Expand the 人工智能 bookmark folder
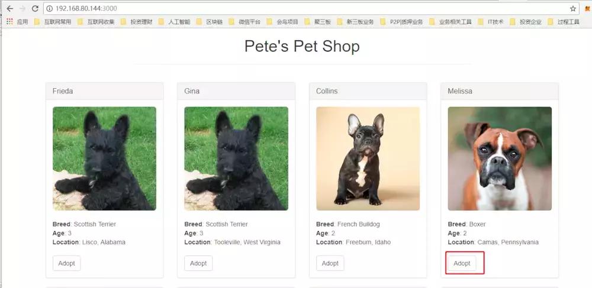Image resolution: width=592 pixels, height=288 pixels. tap(174, 22)
